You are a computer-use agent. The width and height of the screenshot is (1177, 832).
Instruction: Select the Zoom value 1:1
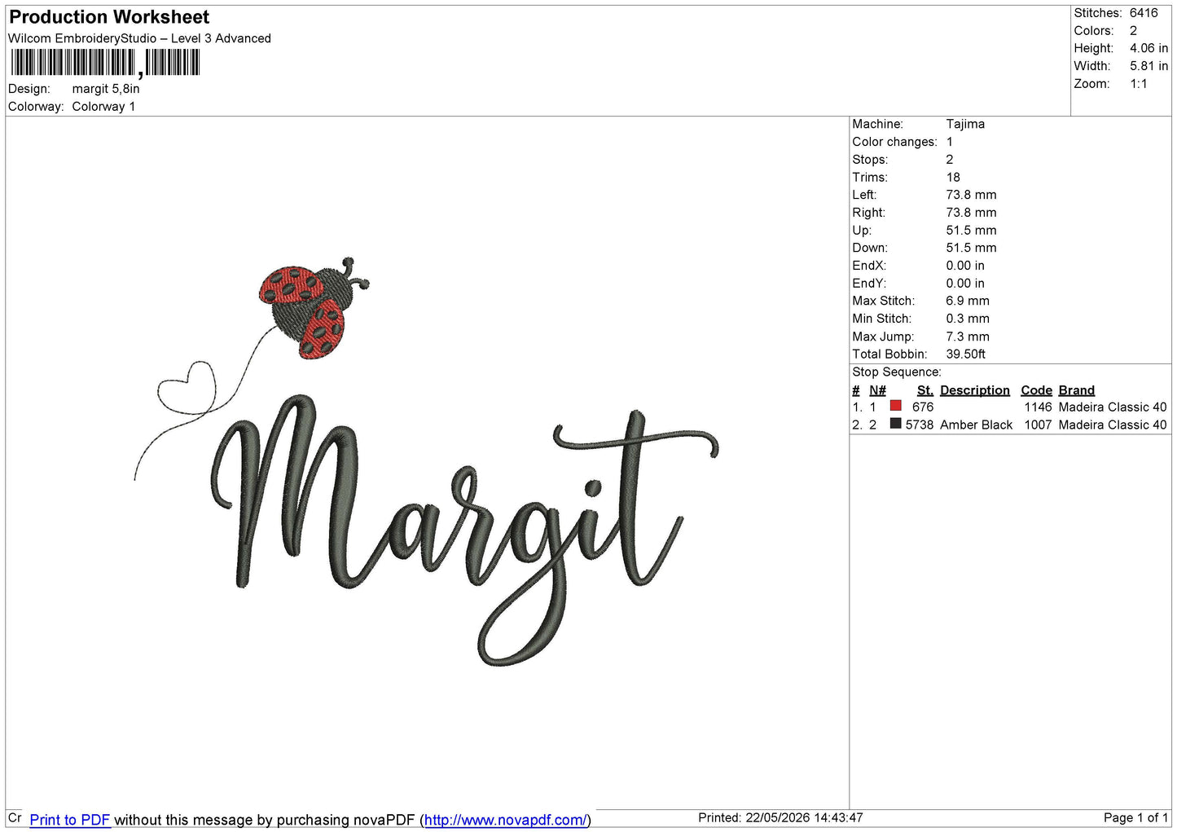[1138, 84]
